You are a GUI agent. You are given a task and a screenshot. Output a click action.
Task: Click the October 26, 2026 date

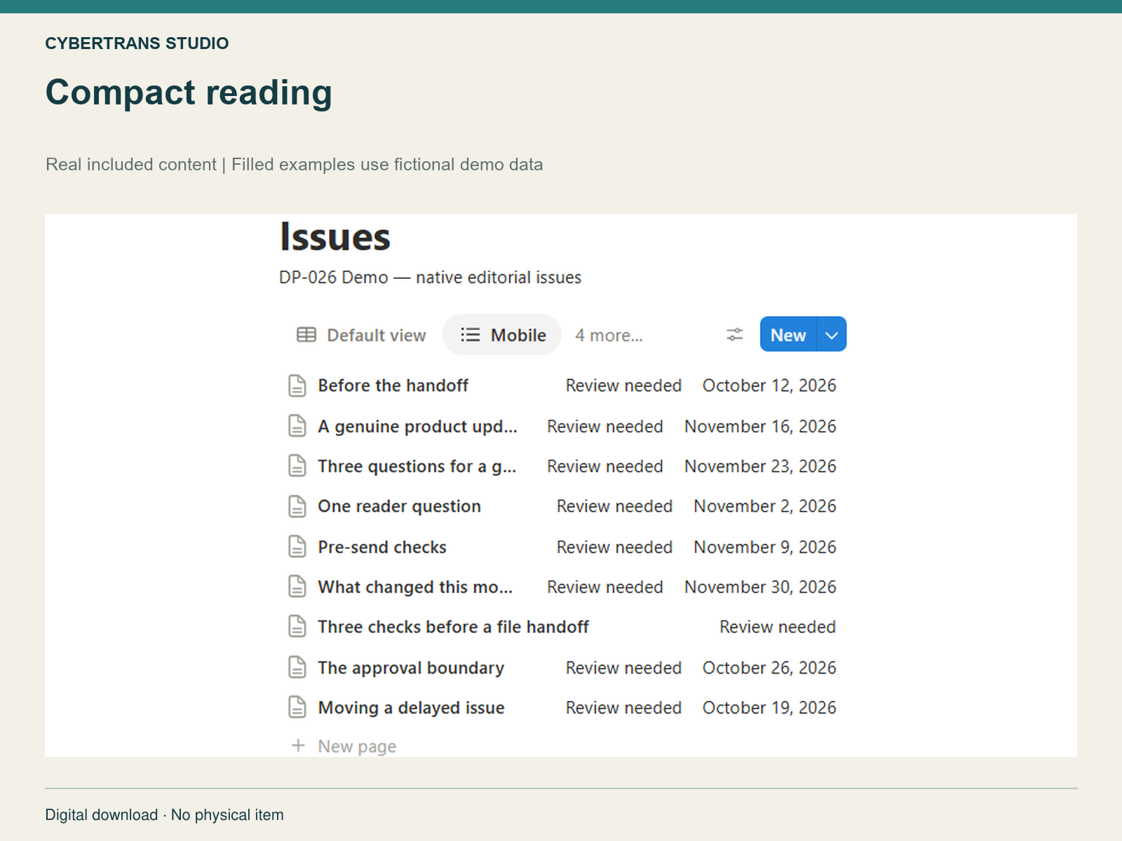[x=769, y=667]
